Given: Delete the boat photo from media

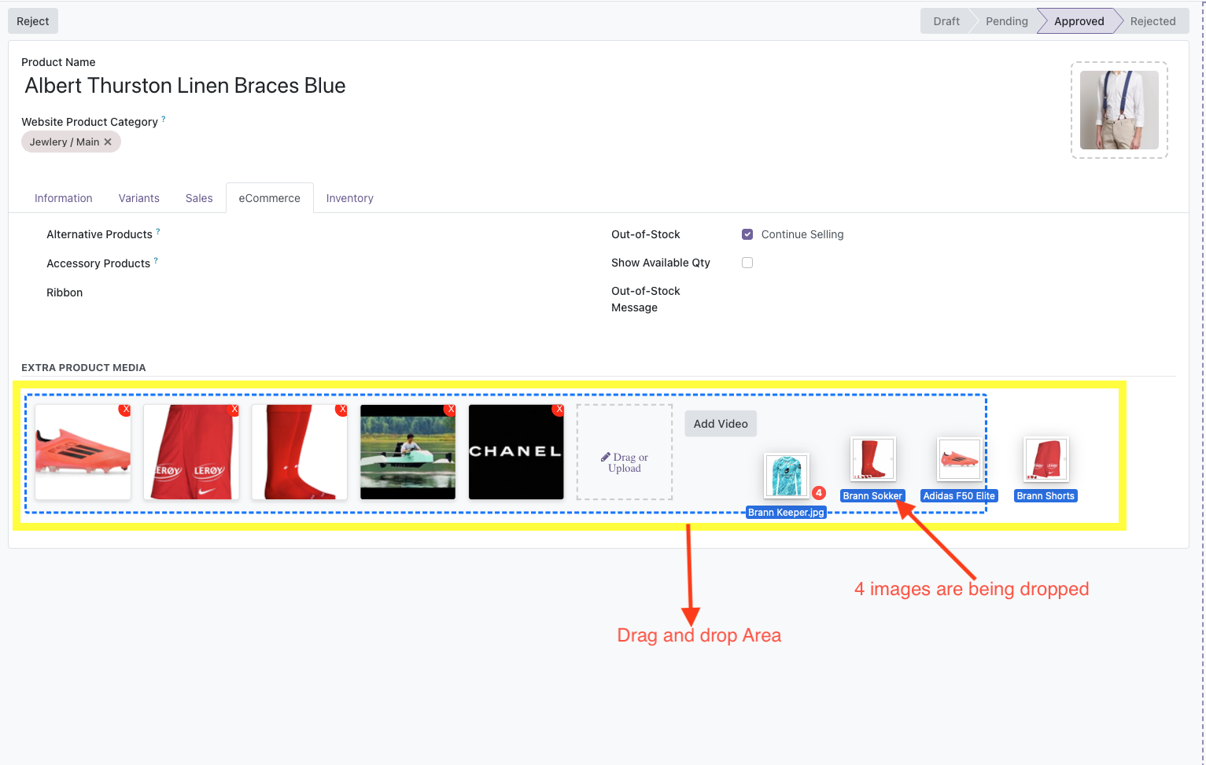Looking at the screenshot, I should click(x=450, y=410).
